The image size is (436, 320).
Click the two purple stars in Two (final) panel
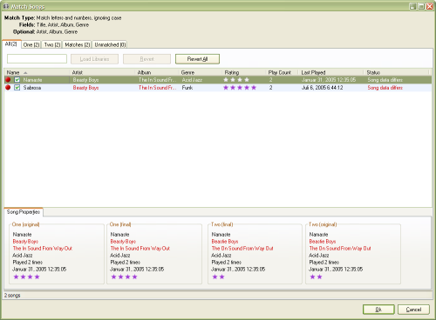[218, 277]
